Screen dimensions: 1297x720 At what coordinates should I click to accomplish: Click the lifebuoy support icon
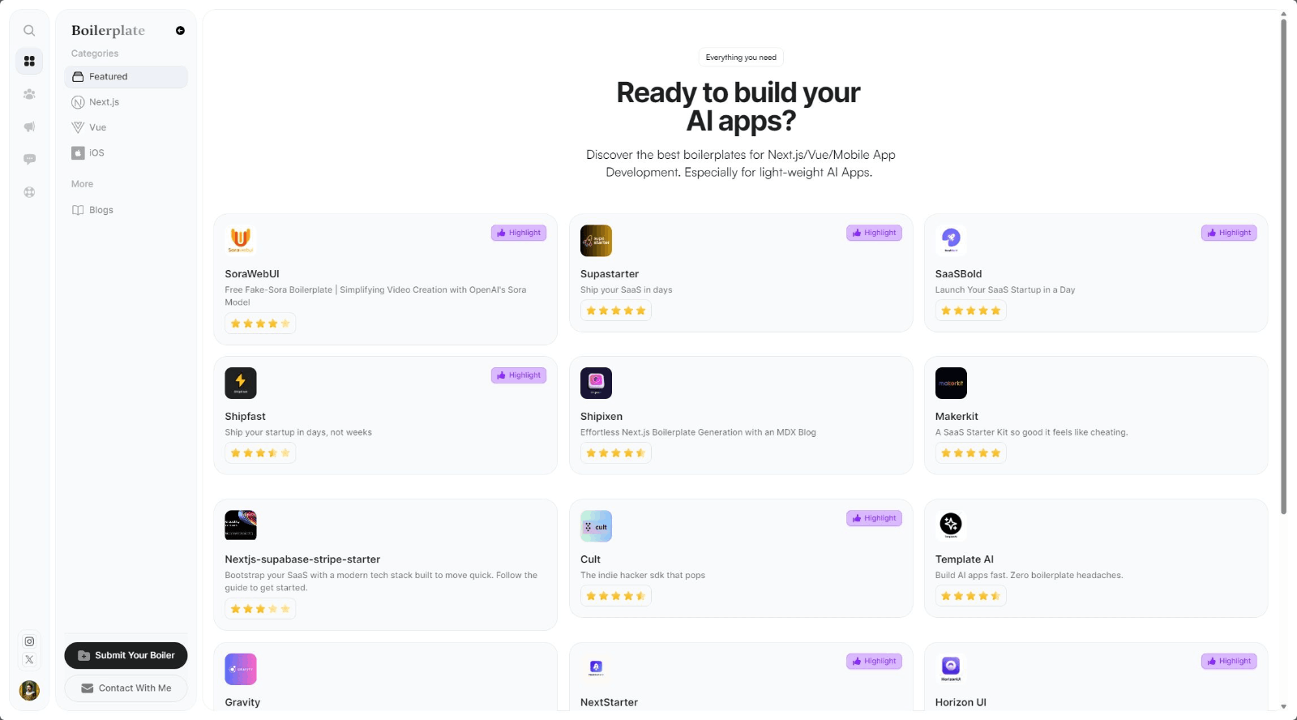tap(29, 192)
